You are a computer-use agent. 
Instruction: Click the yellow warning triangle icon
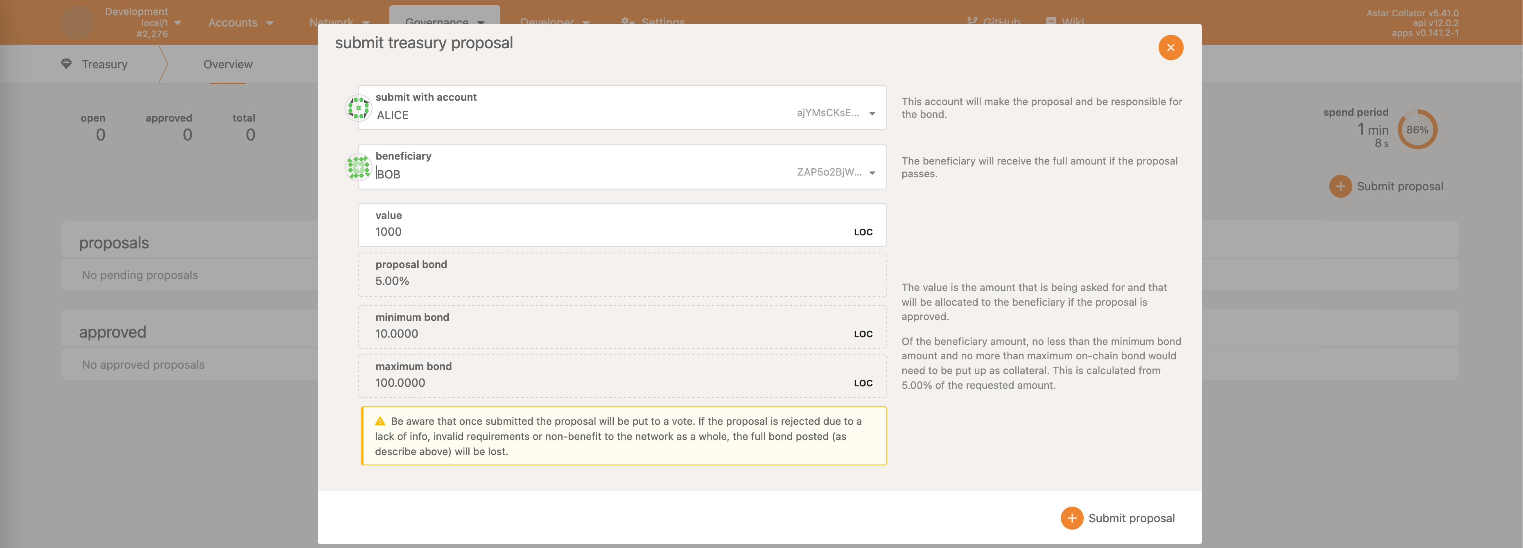coord(380,422)
